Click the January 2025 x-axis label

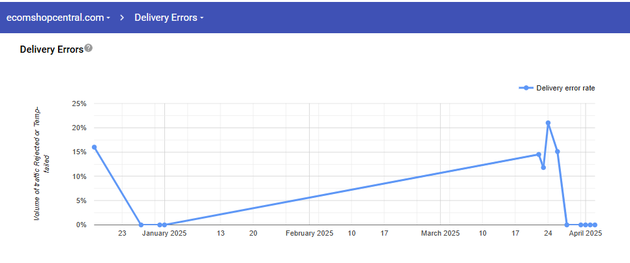(x=164, y=233)
